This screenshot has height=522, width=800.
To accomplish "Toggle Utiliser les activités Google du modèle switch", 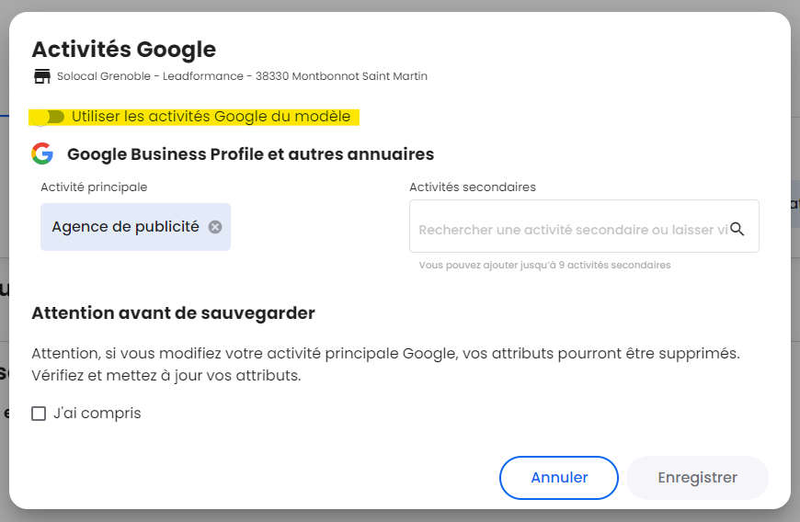I will coord(49,117).
